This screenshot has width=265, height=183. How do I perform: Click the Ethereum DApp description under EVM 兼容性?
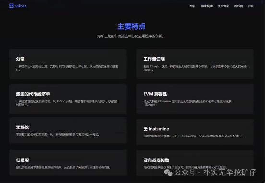tap(187, 103)
